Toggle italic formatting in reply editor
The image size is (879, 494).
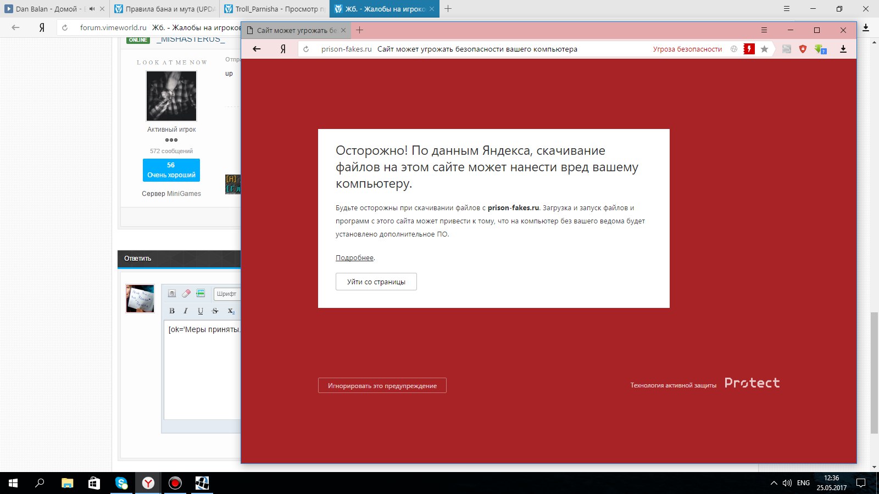186,311
